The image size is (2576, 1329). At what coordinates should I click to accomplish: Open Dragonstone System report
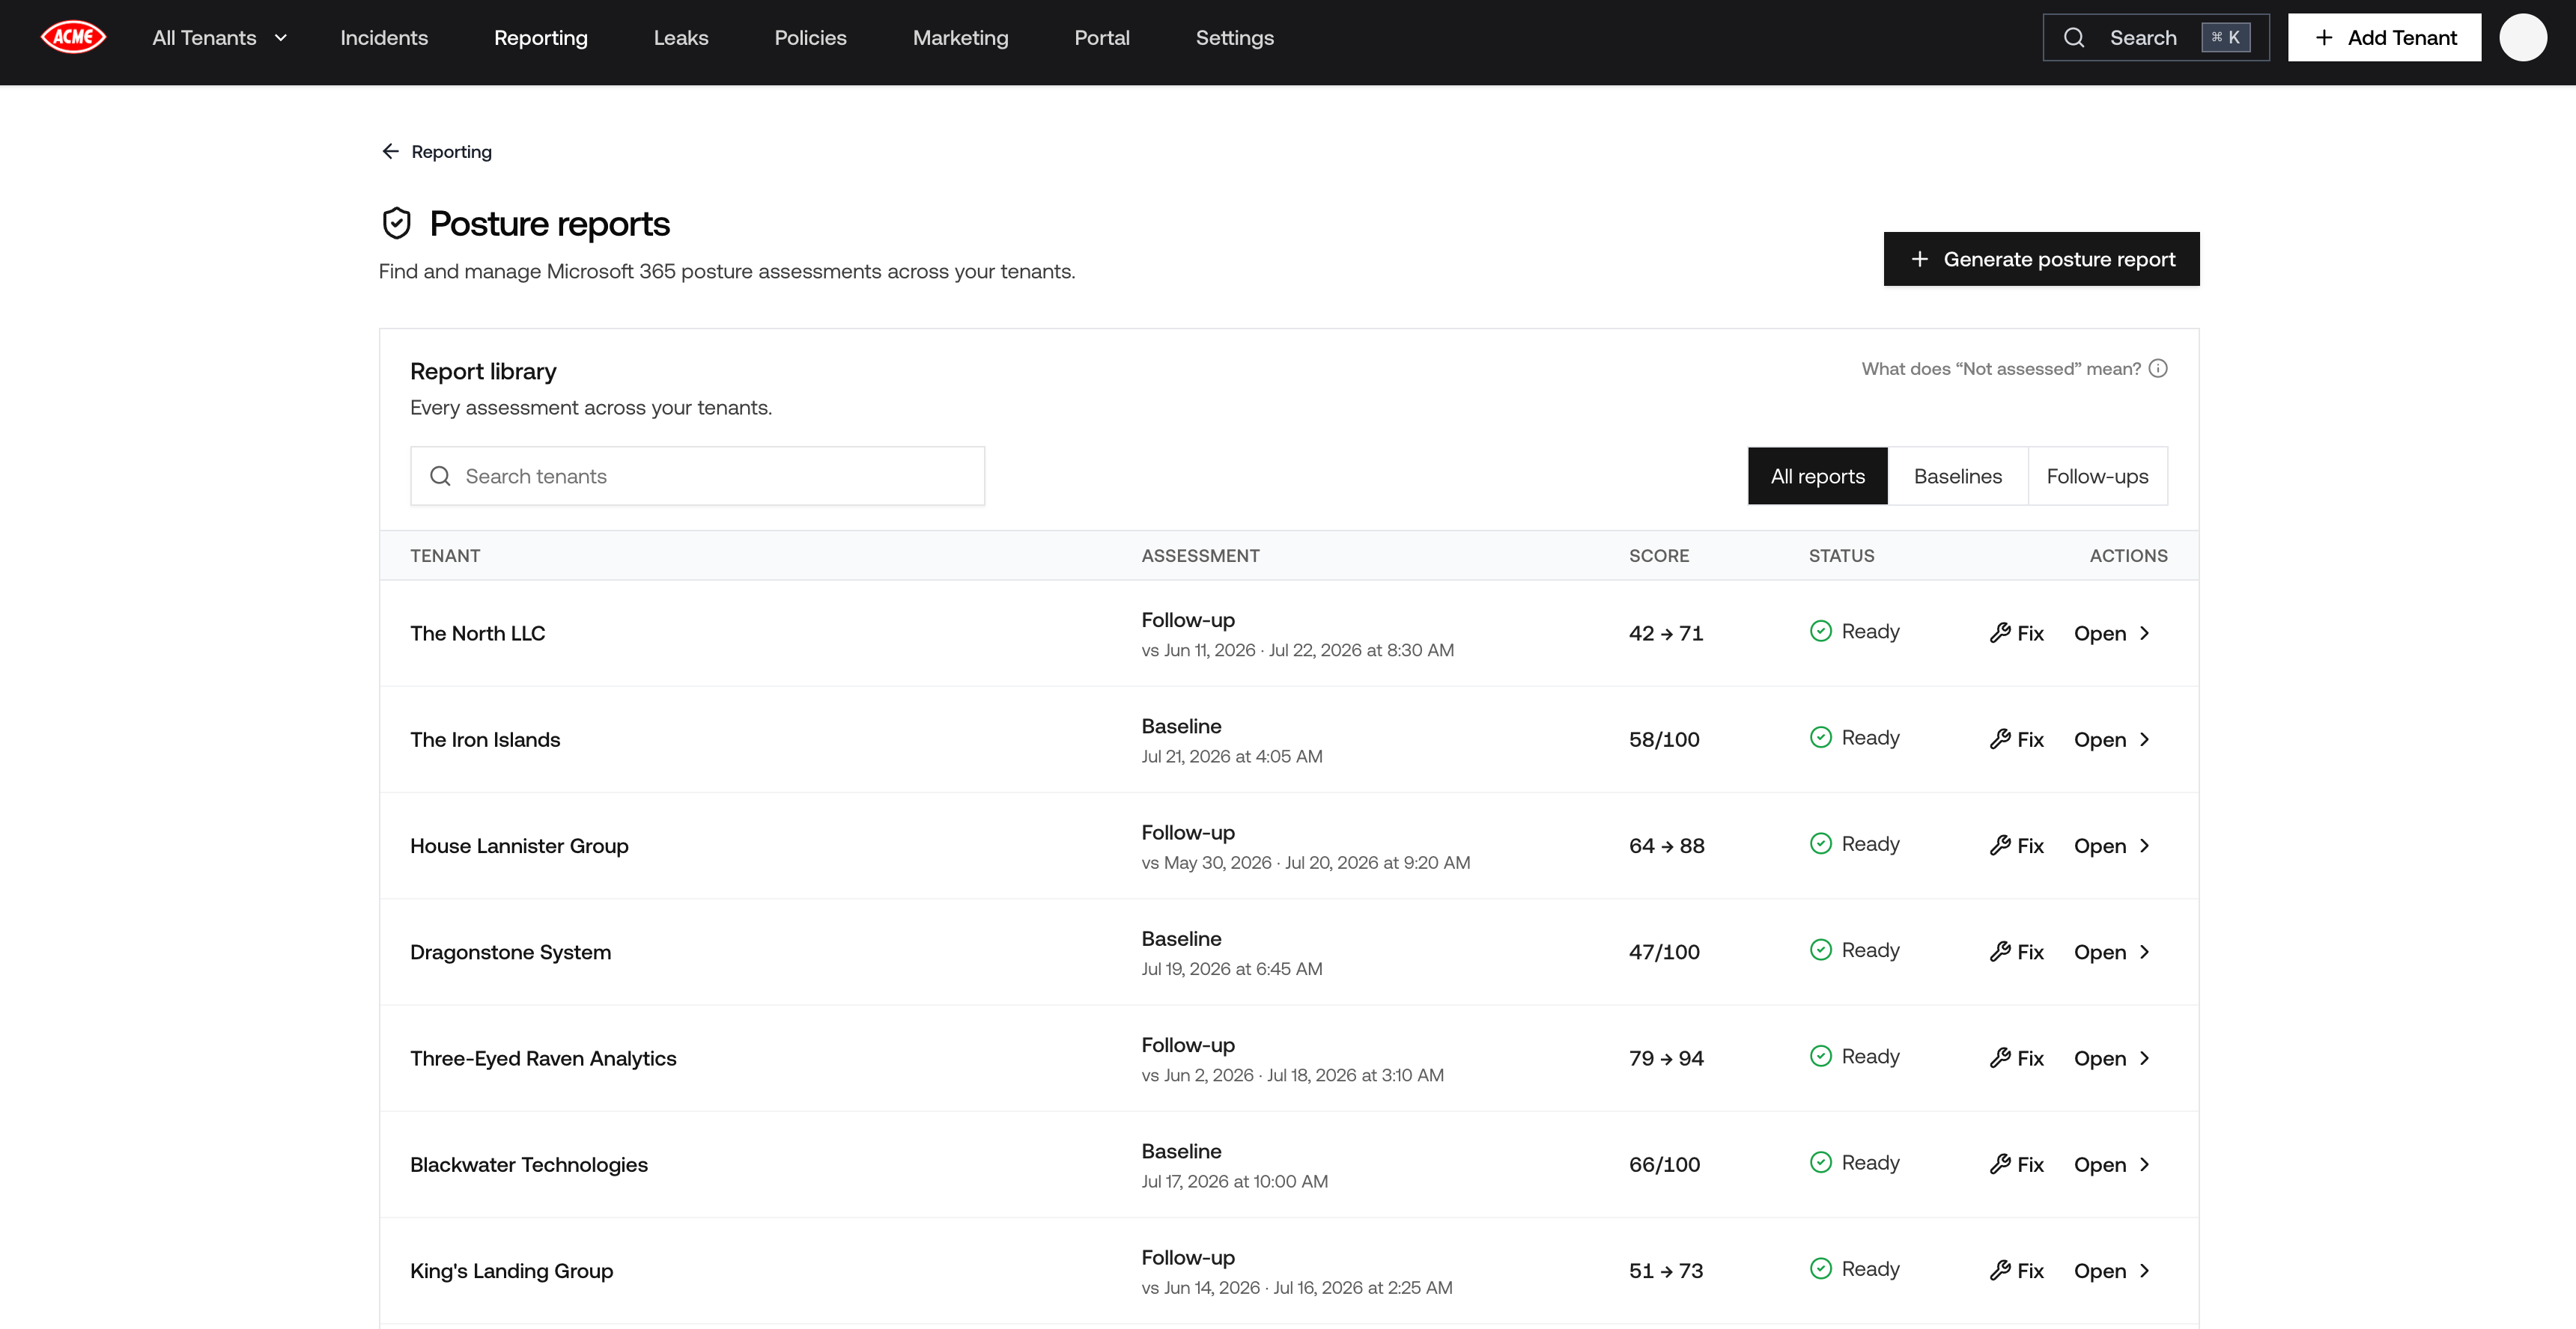pyautogui.click(x=2111, y=951)
